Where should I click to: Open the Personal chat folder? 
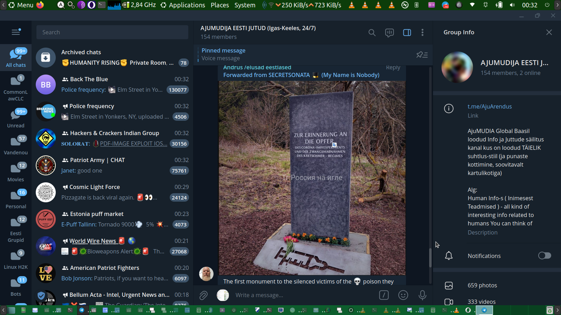(16, 198)
